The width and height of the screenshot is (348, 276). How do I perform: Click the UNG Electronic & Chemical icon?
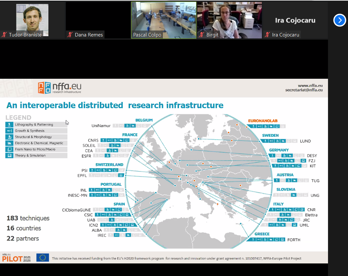click(x=293, y=195)
